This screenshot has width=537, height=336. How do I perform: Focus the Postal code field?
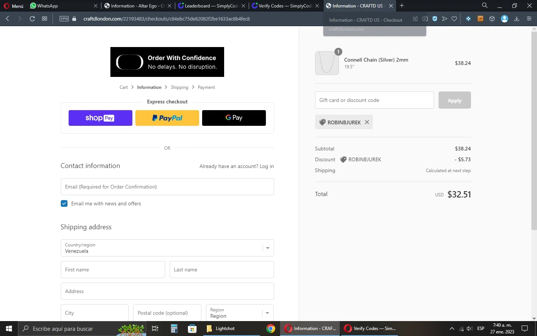167,313
